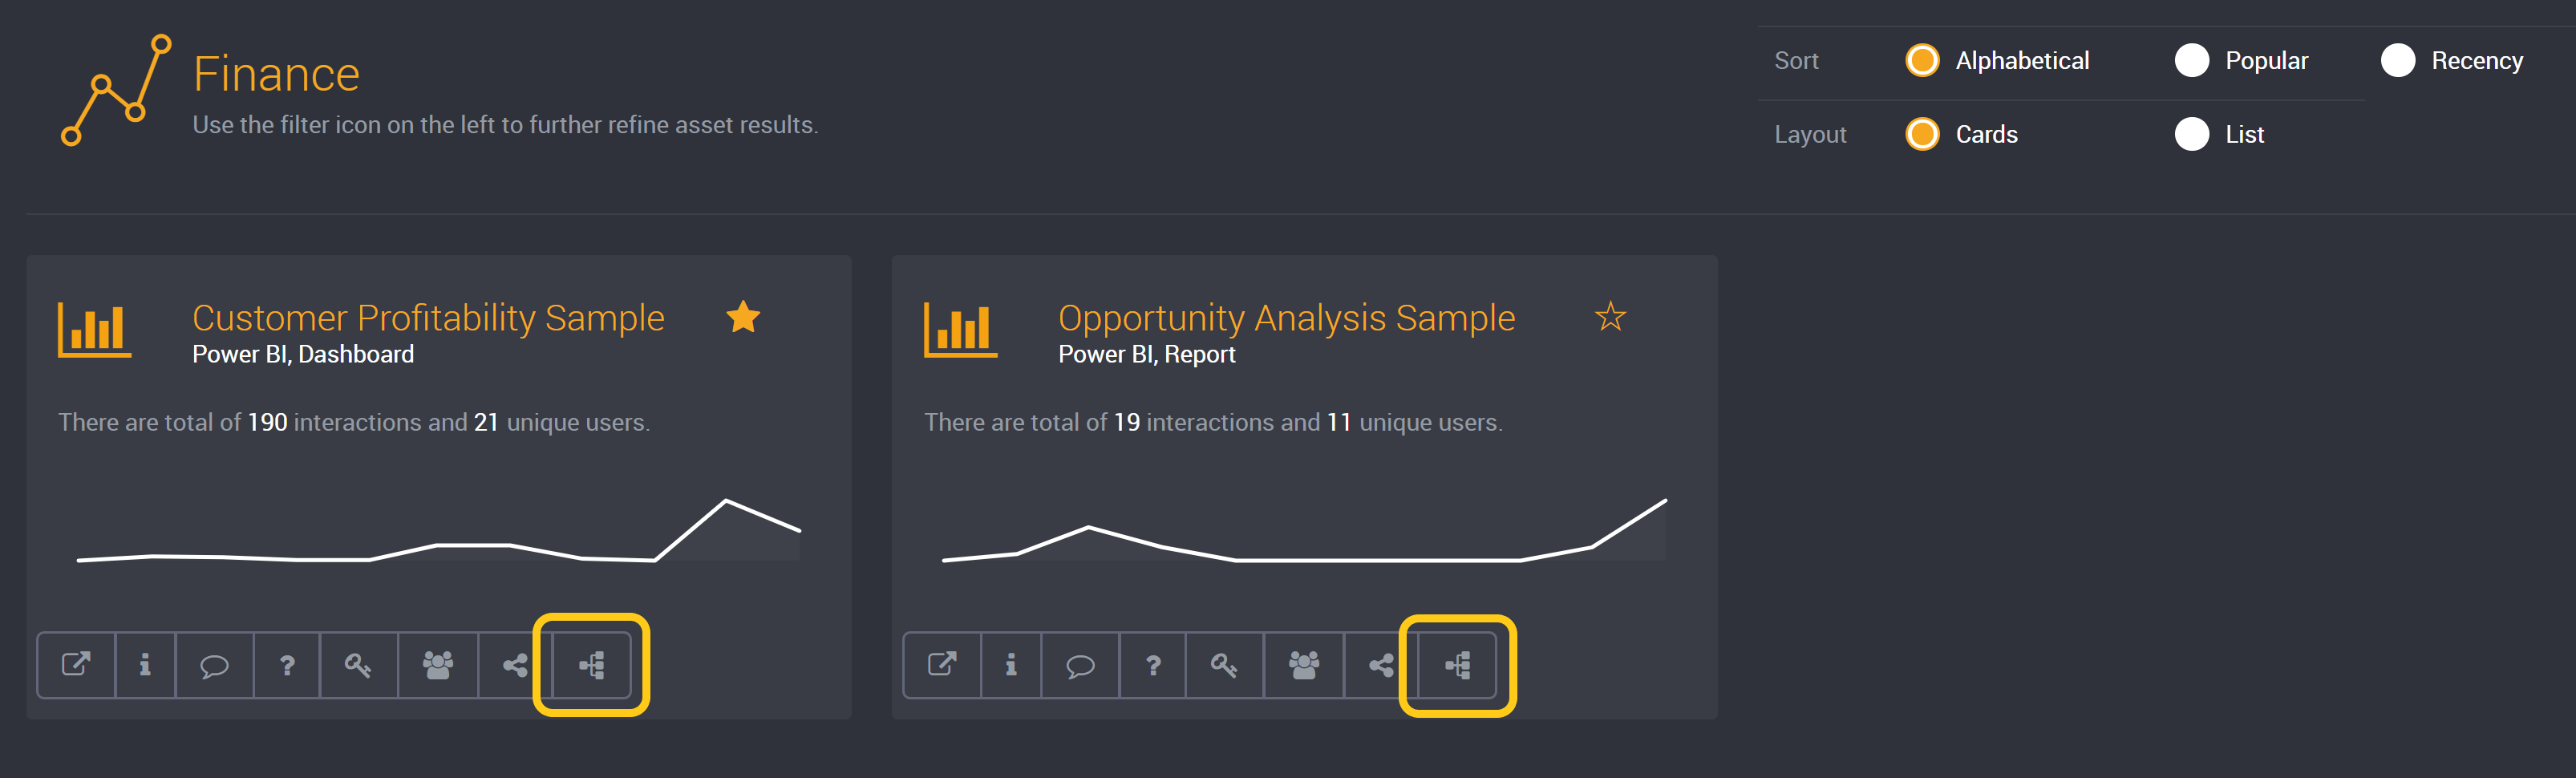This screenshot has height=778, width=2576.
Task: Favorite the Opportunity Analysis Sample star
Action: click(1610, 317)
